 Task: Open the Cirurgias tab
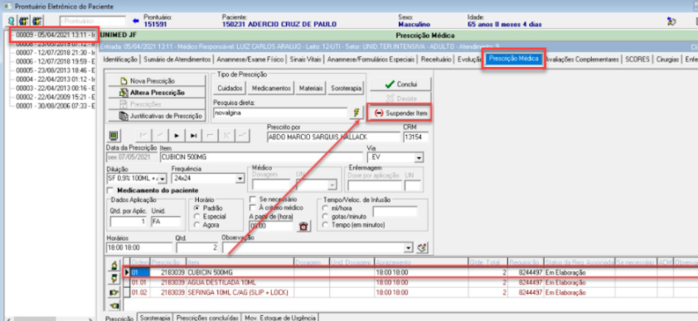tap(667, 60)
